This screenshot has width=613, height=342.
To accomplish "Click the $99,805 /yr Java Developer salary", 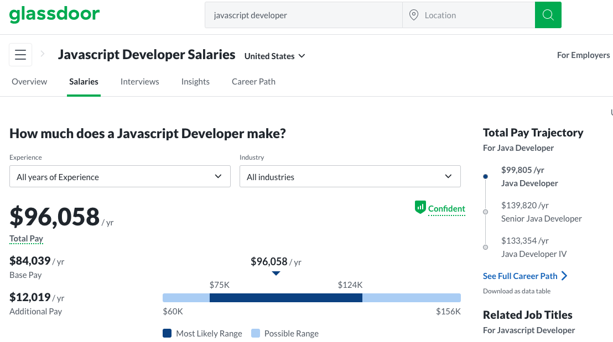I will click(523, 170).
